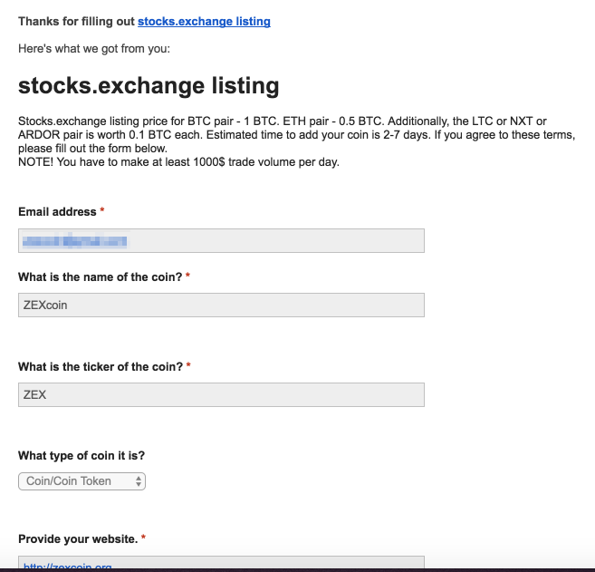
Task: Click the red asterisk beside Provide your website
Action: [x=143, y=537]
